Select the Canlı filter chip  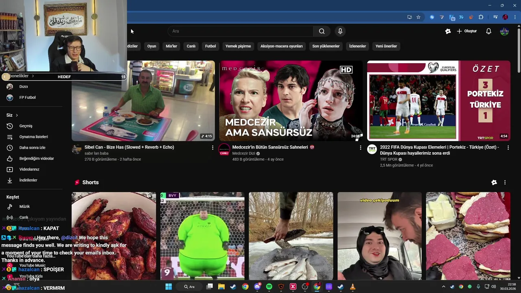191,46
